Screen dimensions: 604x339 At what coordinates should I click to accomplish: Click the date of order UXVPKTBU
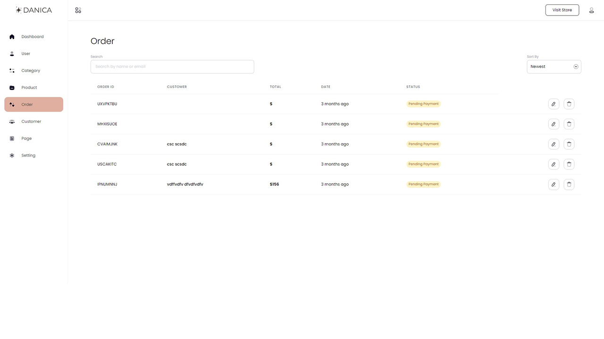335,104
